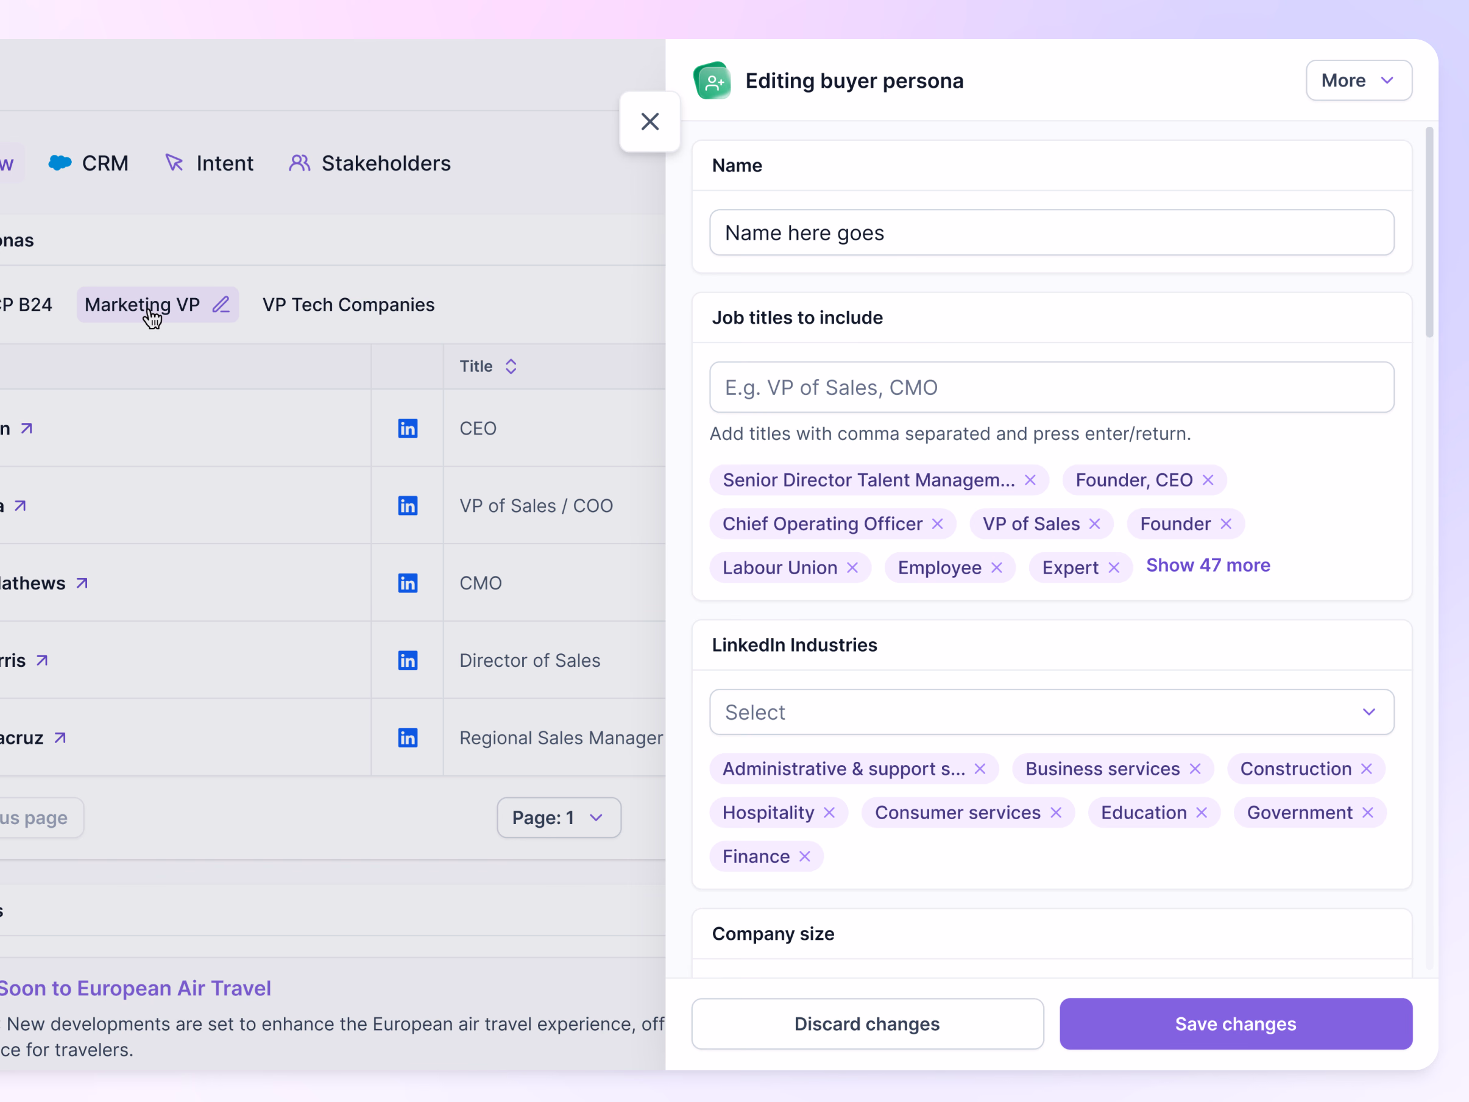Click Save changes button
The width and height of the screenshot is (1469, 1102).
[x=1236, y=1023]
